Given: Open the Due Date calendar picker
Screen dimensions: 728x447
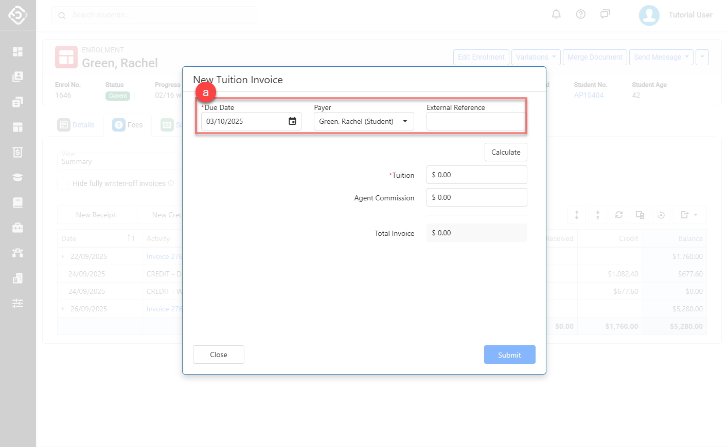Looking at the screenshot, I should tap(292, 121).
